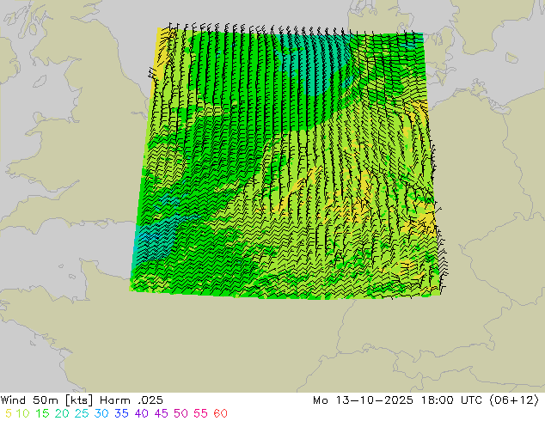Viewport: 545px width, 421px height.
Task: Click the forecast date 'Mo 13-10-2025 18:00 UTC (06+12)'
Action: (x=426, y=400)
